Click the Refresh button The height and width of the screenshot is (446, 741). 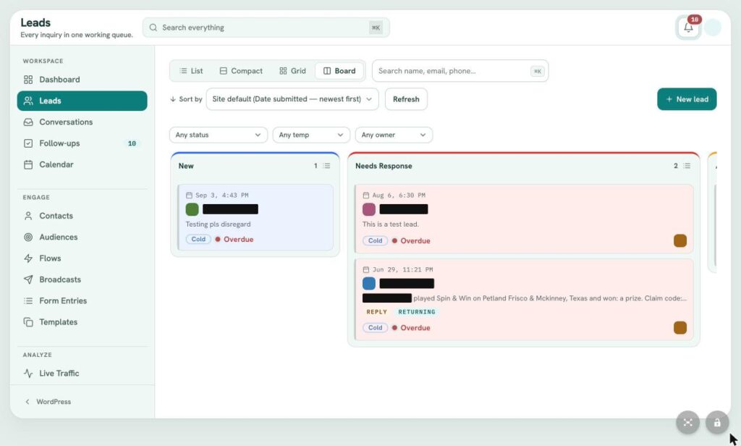pyautogui.click(x=406, y=99)
